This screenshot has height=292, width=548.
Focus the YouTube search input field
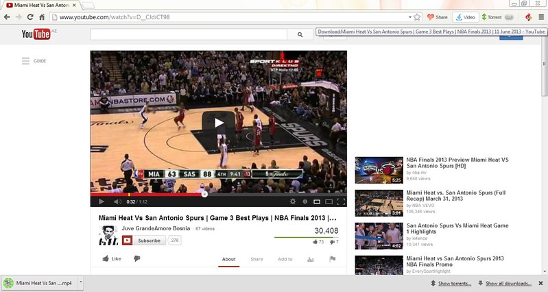point(189,34)
